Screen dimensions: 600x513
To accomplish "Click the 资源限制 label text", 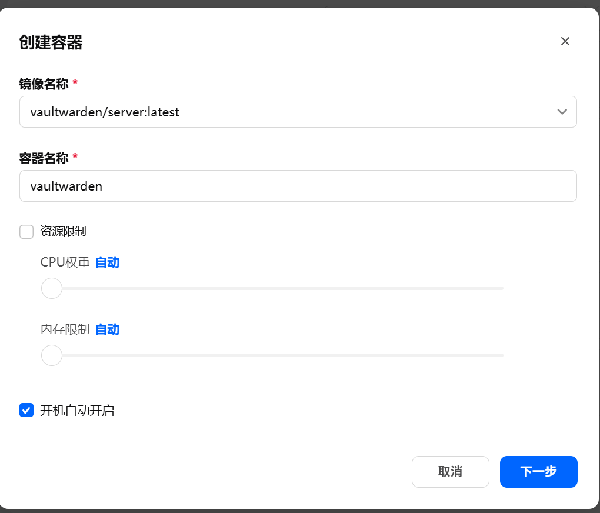I will [x=63, y=232].
